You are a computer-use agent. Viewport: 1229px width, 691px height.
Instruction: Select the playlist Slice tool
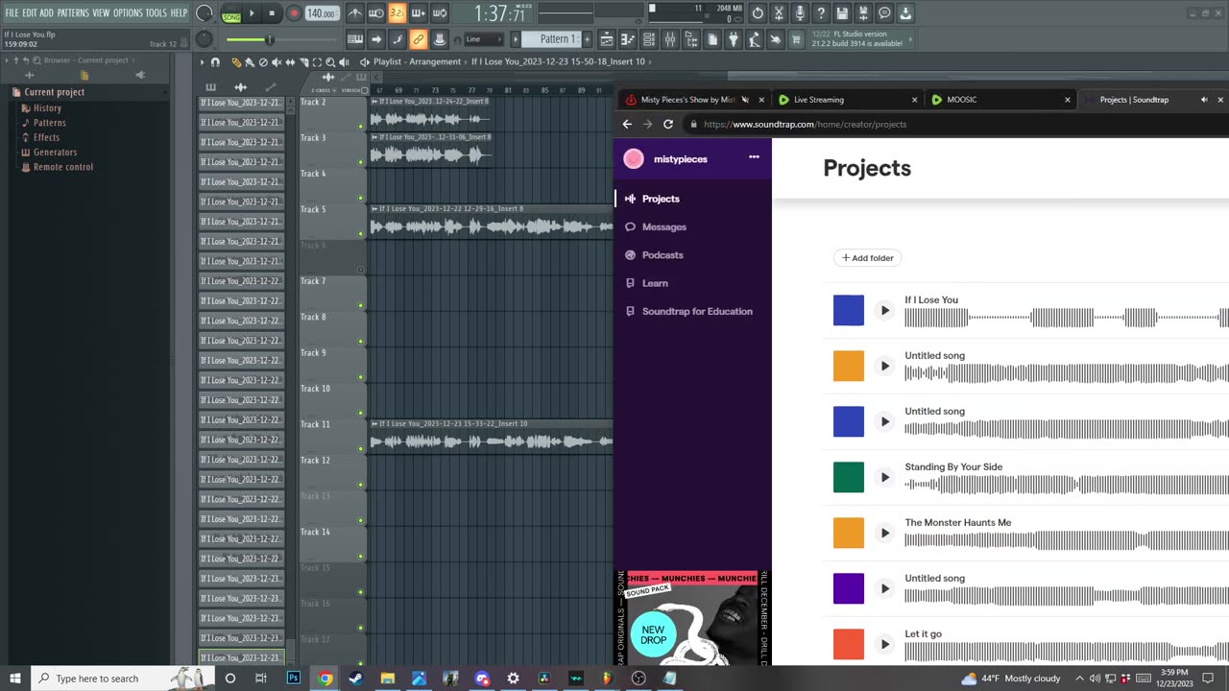tap(303, 62)
